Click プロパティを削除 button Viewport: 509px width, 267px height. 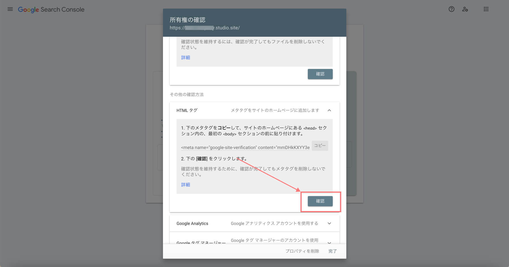pos(302,251)
